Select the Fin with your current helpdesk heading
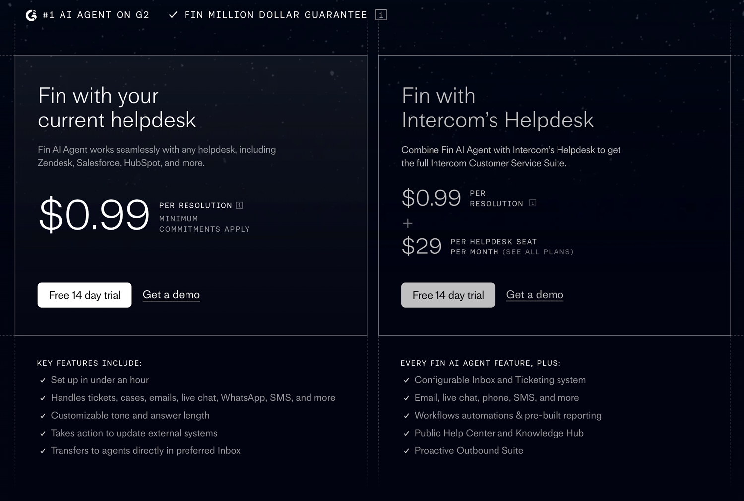 click(117, 108)
